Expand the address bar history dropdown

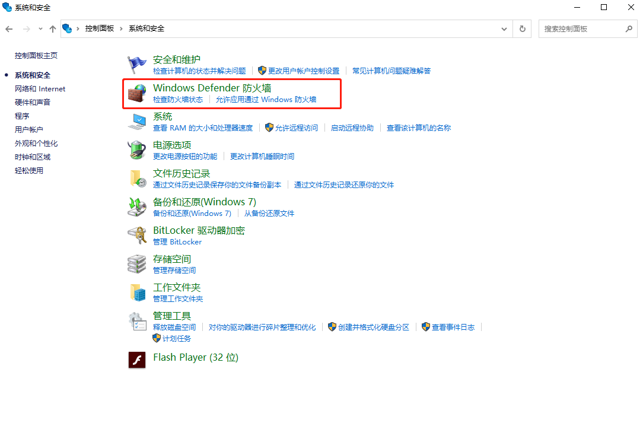pos(504,28)
